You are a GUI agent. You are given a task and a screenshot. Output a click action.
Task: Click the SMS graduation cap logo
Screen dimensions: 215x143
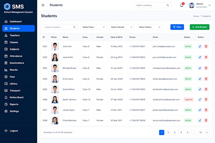tap(7, 6)
